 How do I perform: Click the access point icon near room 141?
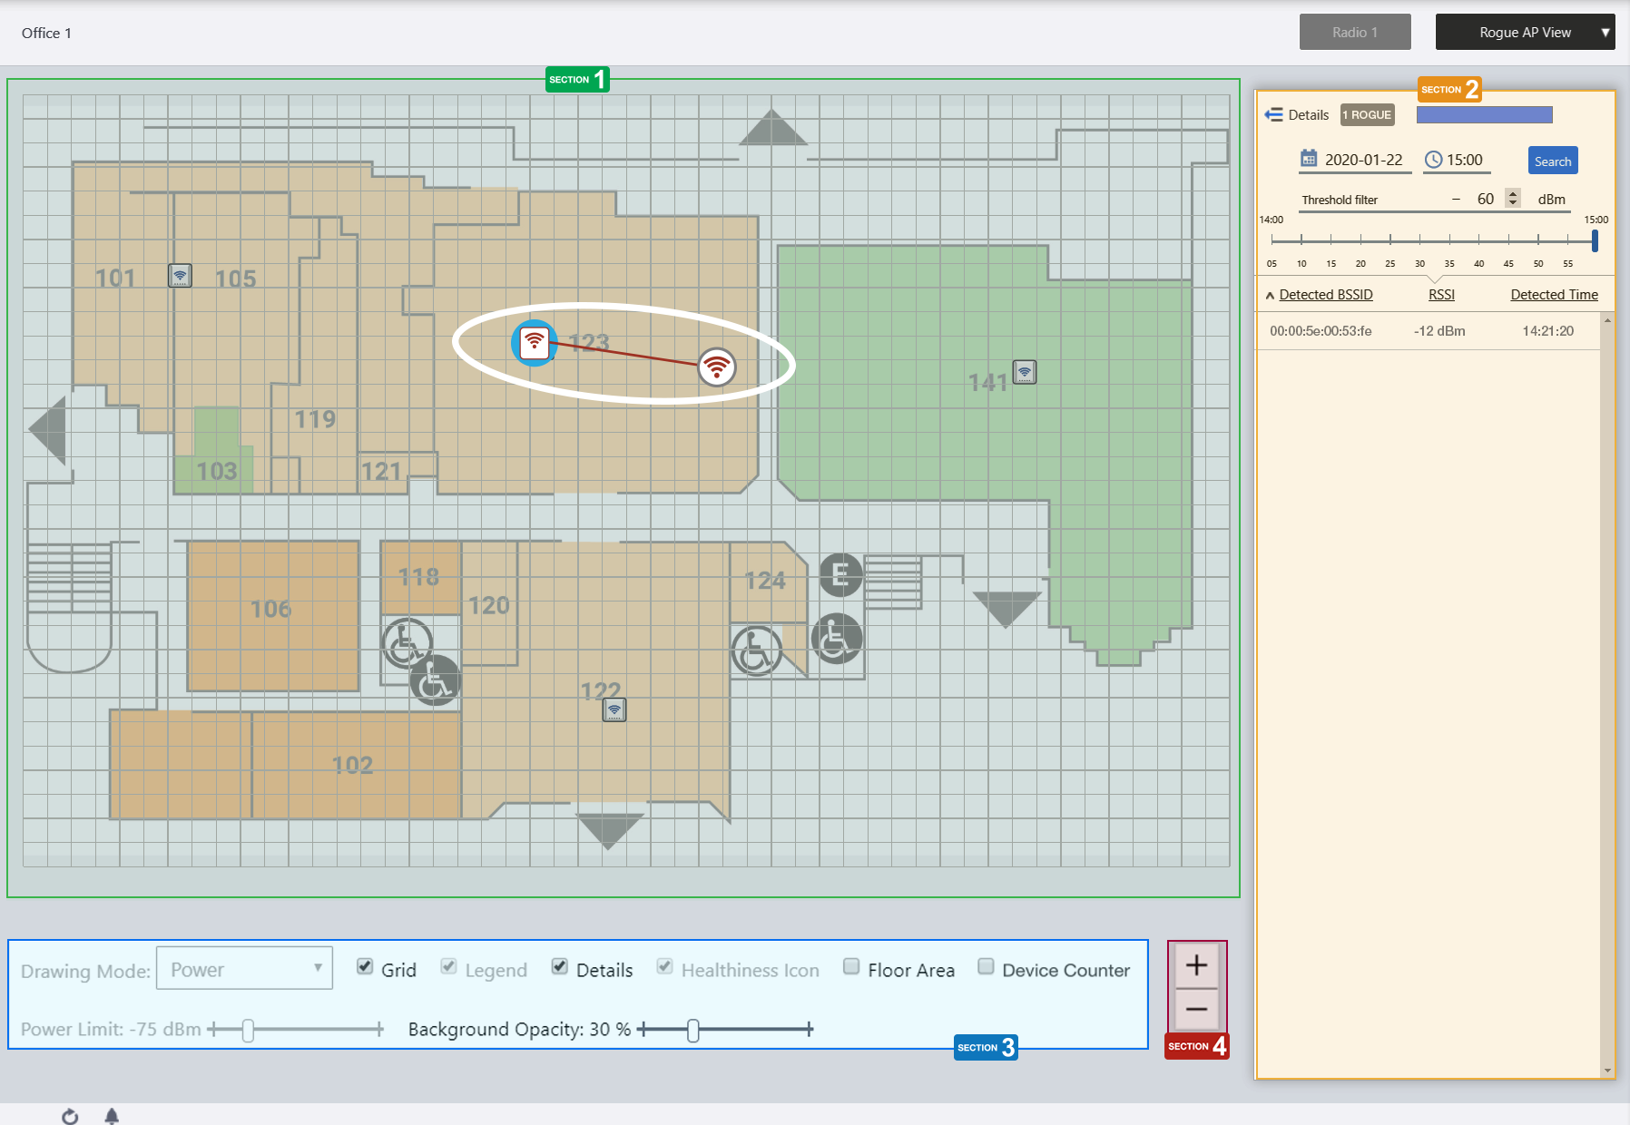[1025, 372]
